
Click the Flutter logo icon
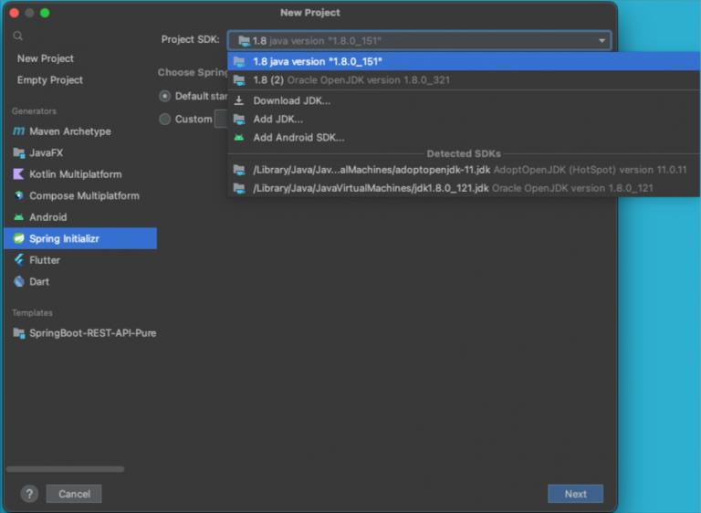(x=19, y=260)
